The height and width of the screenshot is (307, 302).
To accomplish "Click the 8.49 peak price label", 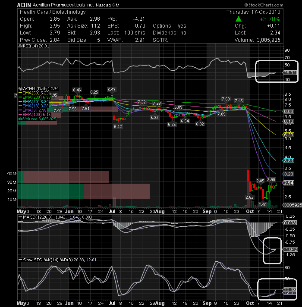I will coord(111,90).
